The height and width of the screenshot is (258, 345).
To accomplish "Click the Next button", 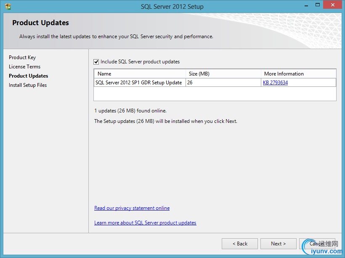I will pos(279,244).
